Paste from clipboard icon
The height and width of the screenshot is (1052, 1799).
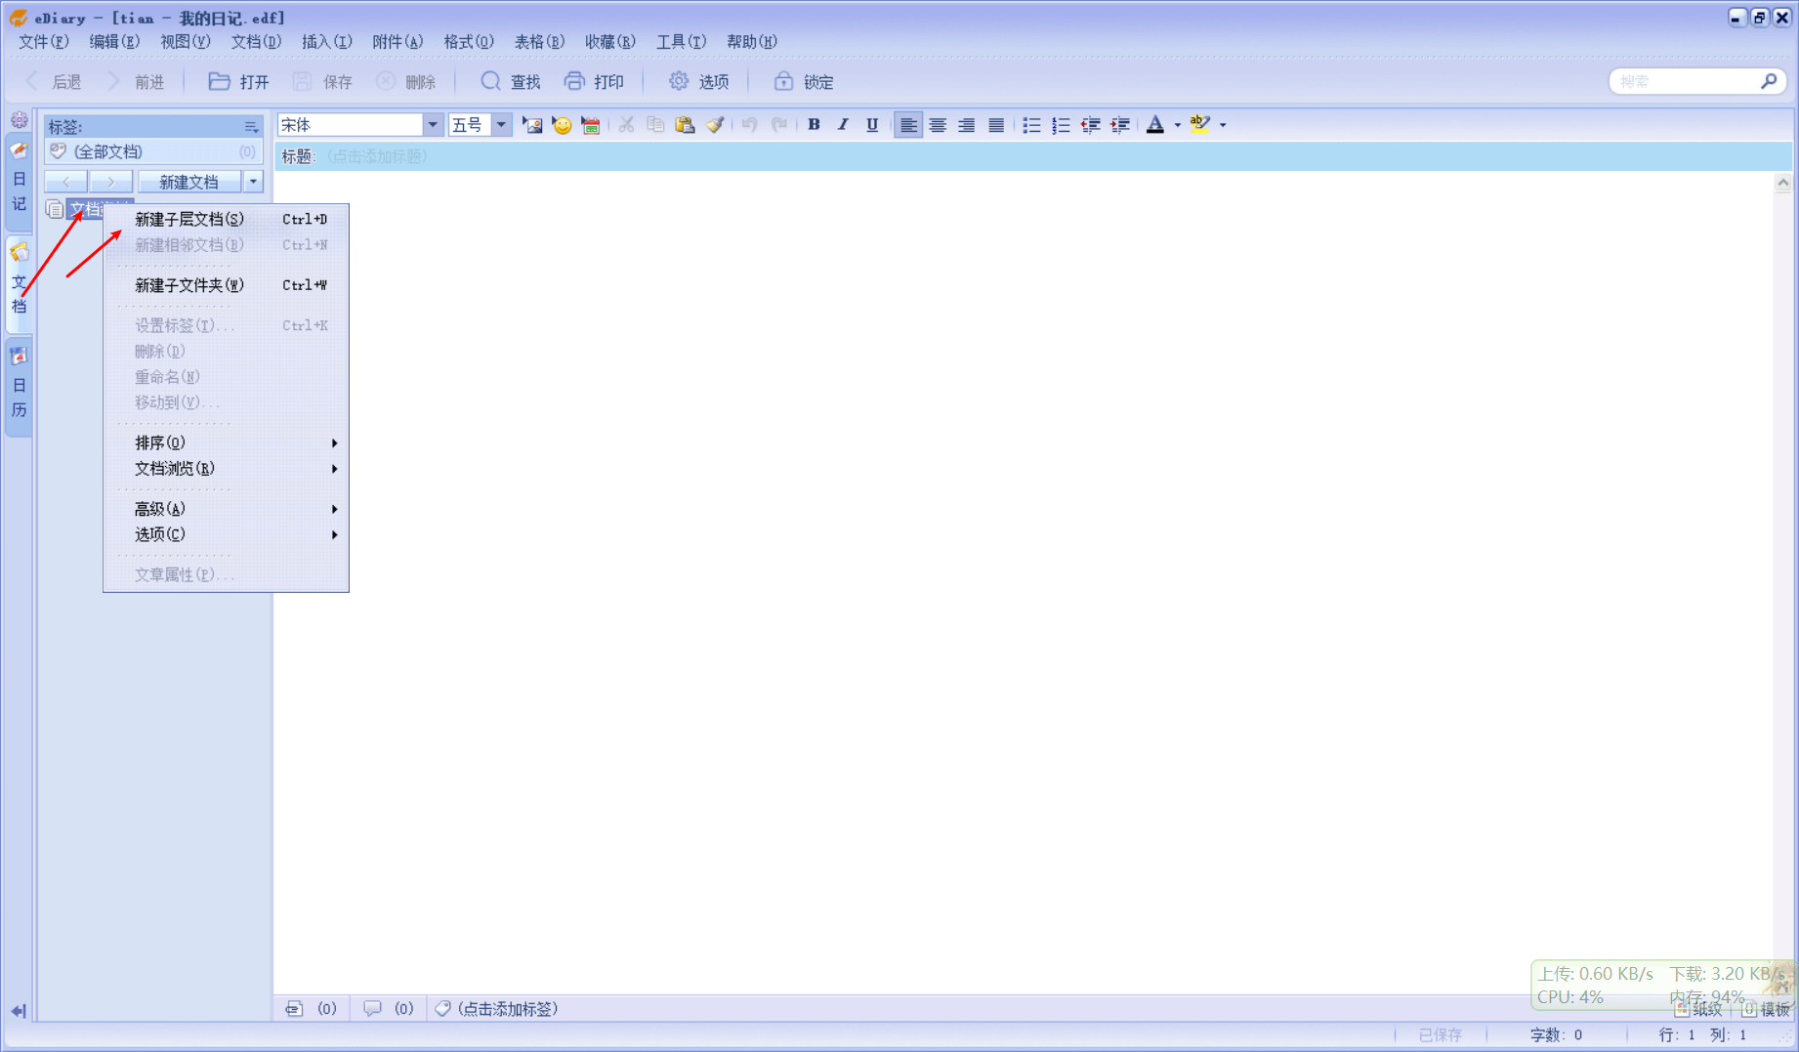click(x=685, y=125)
